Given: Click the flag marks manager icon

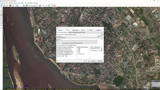Looking at the screenshot, I should [52, 5].
